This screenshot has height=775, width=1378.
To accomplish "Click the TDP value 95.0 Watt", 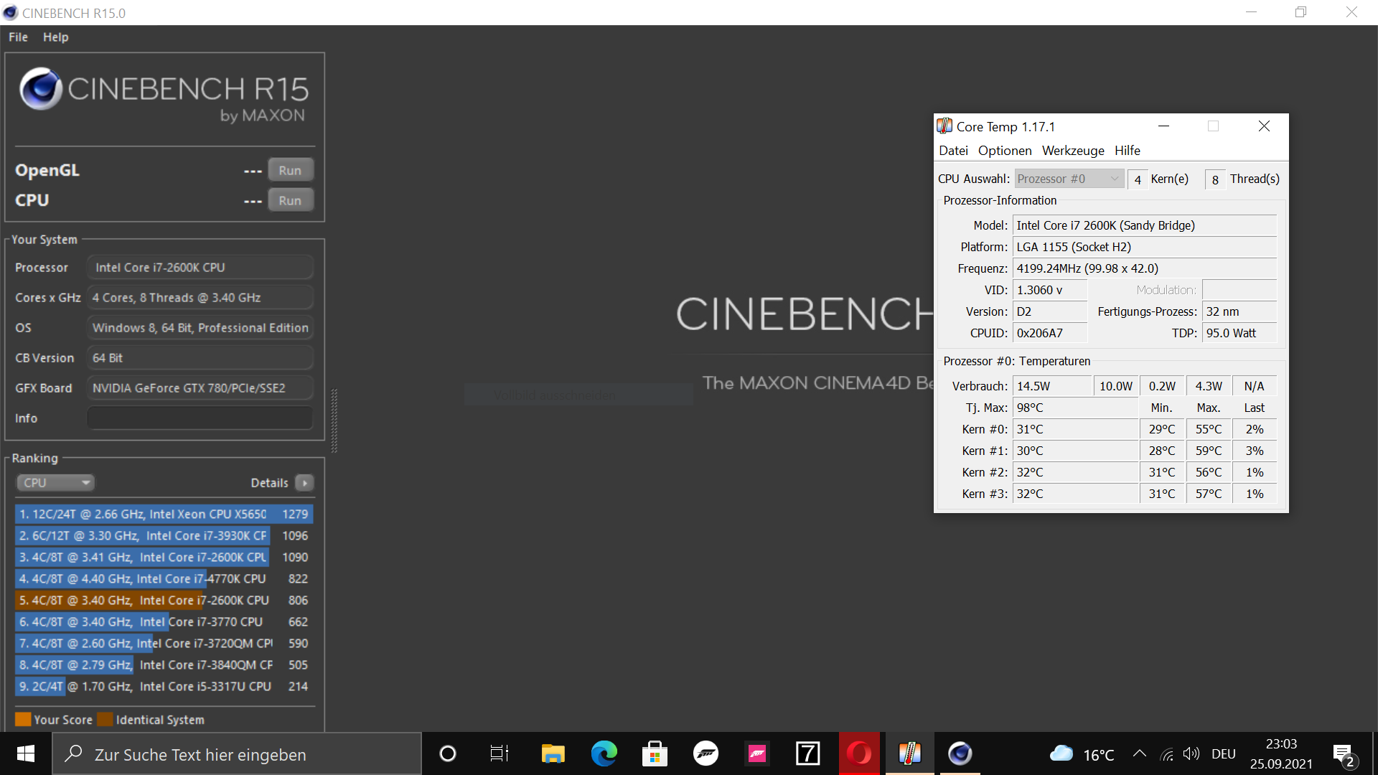I will pyautogui.click(x=1239, y=333).
